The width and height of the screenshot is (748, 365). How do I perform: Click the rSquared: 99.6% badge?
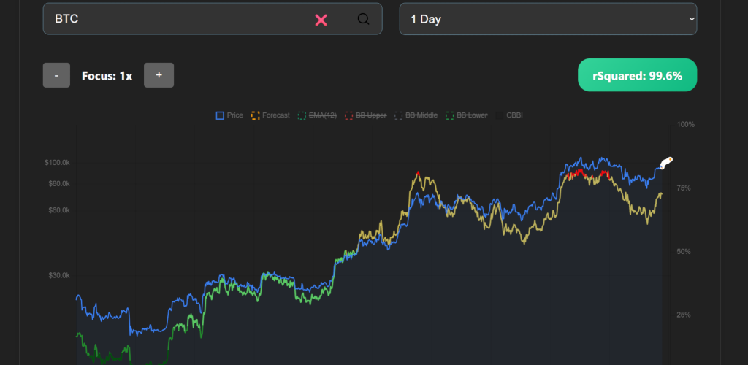(637, 75)
